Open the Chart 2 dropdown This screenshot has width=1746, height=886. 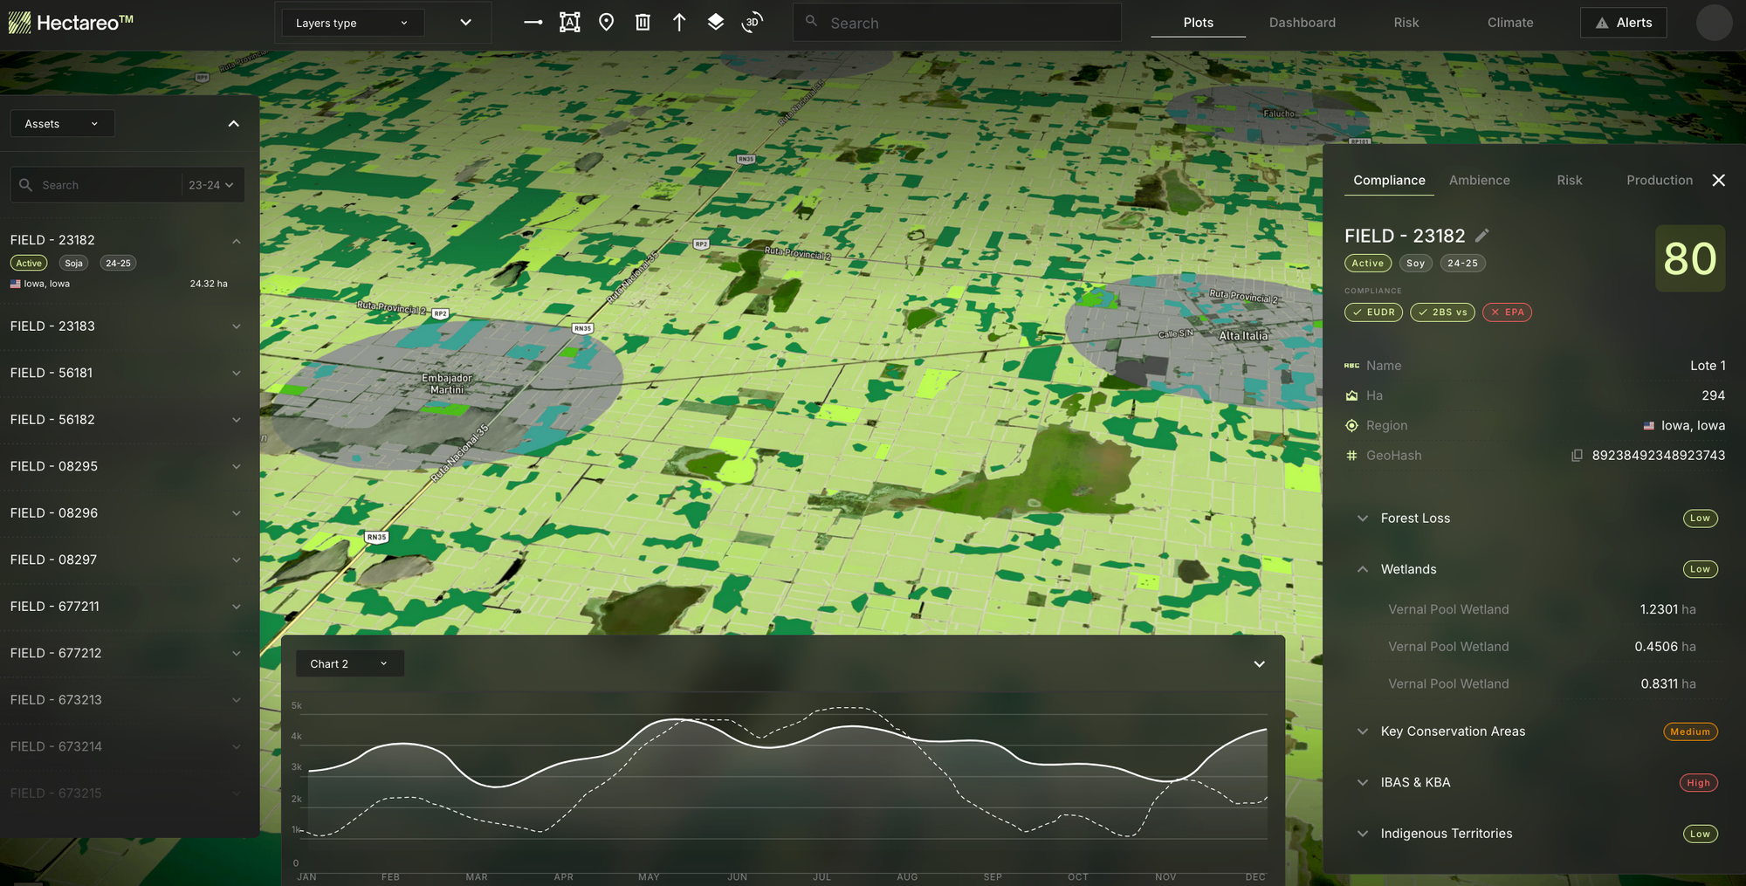[348, 664]
